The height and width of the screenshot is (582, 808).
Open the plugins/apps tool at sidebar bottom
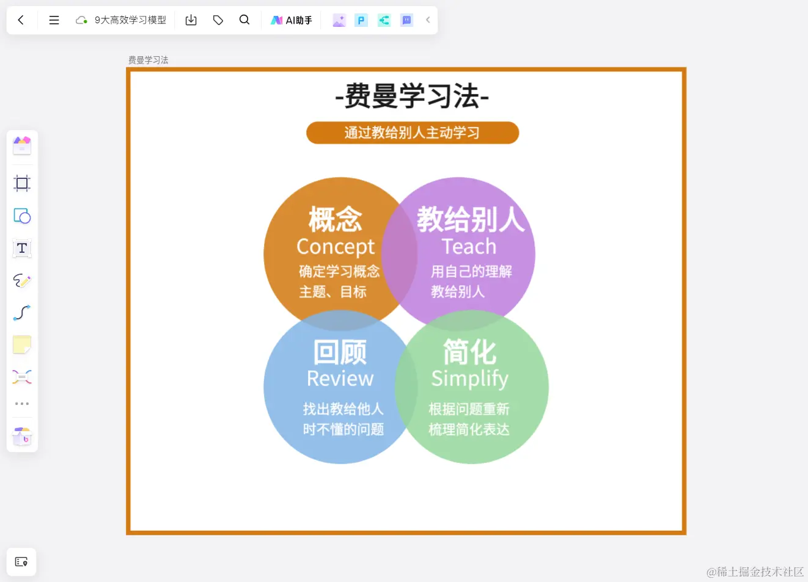(22, 435)
